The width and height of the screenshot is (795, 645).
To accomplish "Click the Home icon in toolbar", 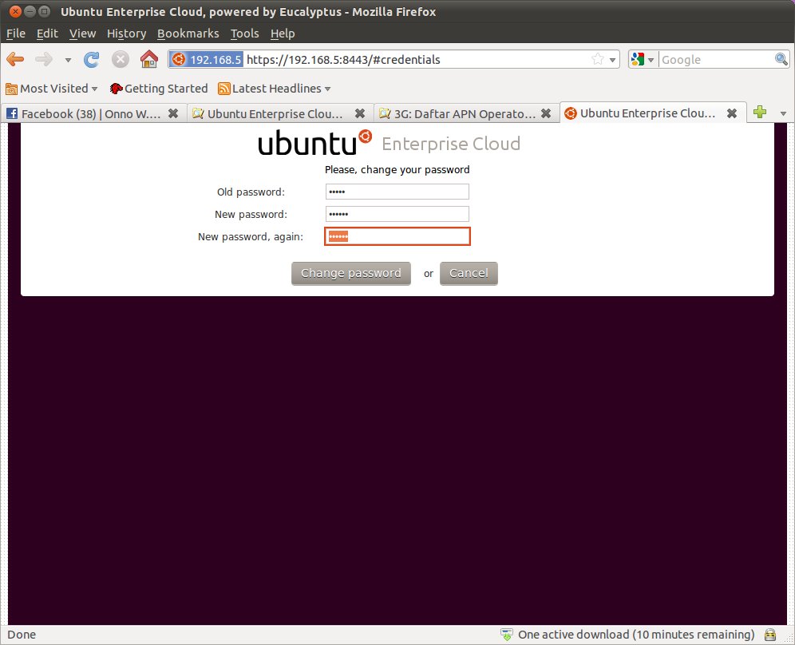I will 148,59.
